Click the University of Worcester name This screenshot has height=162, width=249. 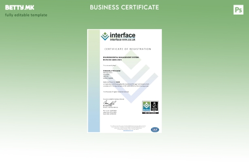[x=112, y=70]
